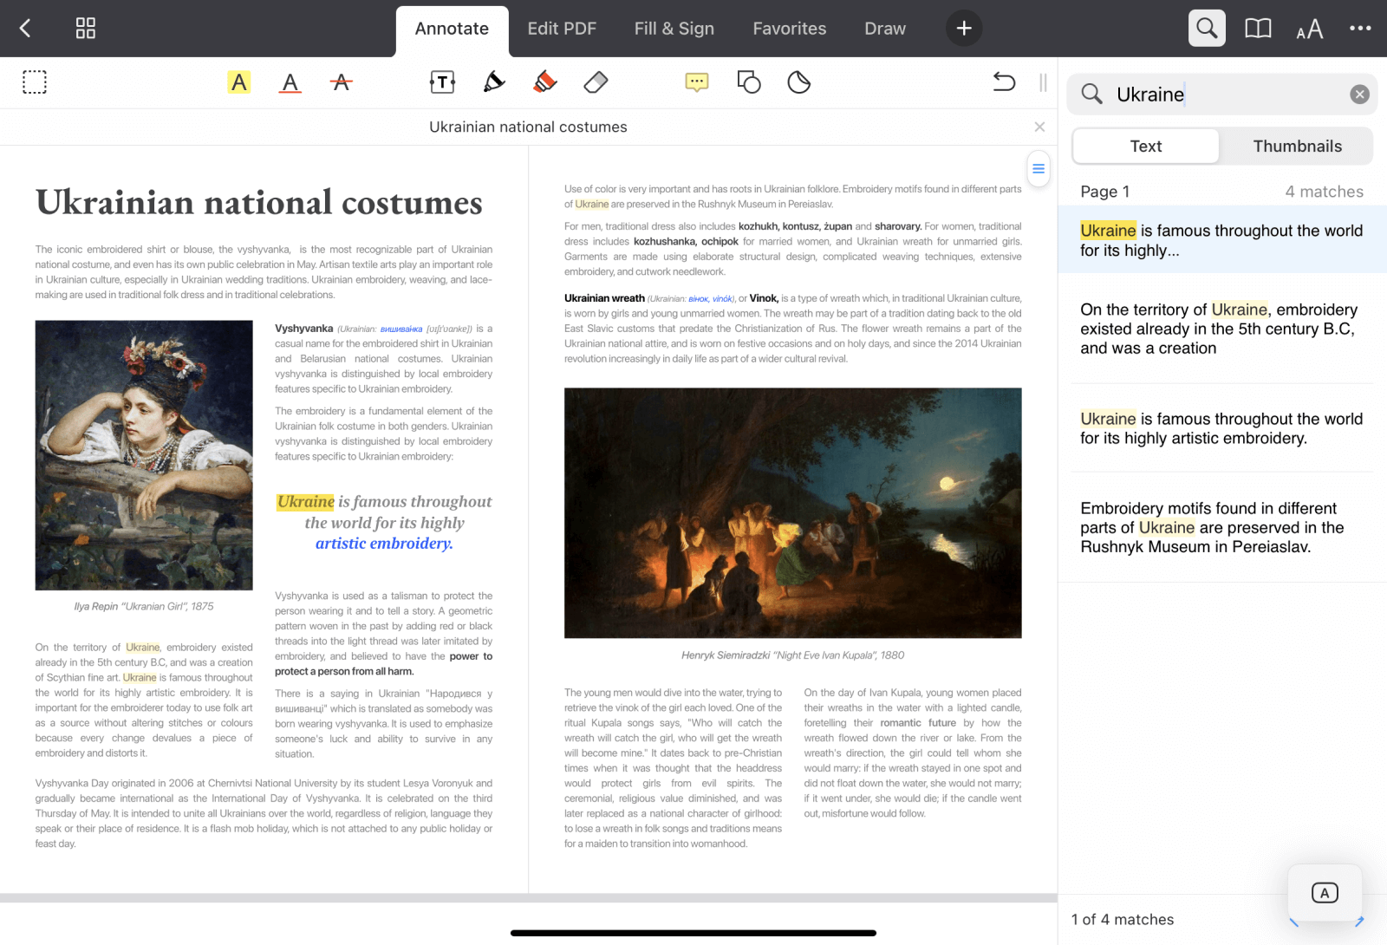Click the Ilya Repin painting image
Screen dimensions: 1387x945
144,455
